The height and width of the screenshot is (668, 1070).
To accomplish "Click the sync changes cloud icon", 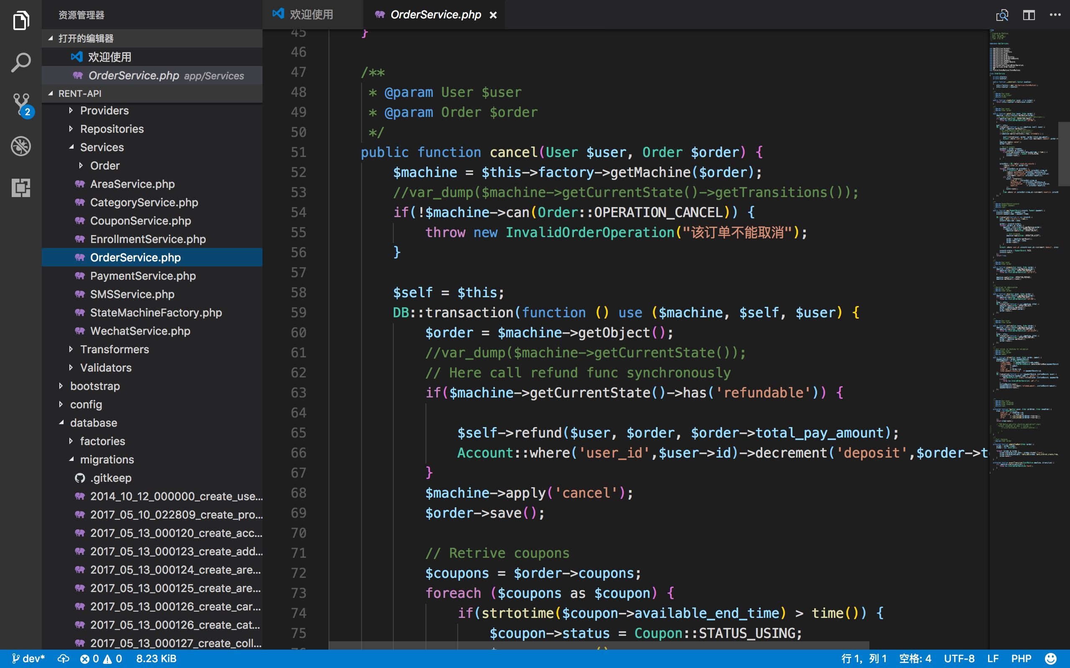I will pyautogui.click(x=63, y=659).
